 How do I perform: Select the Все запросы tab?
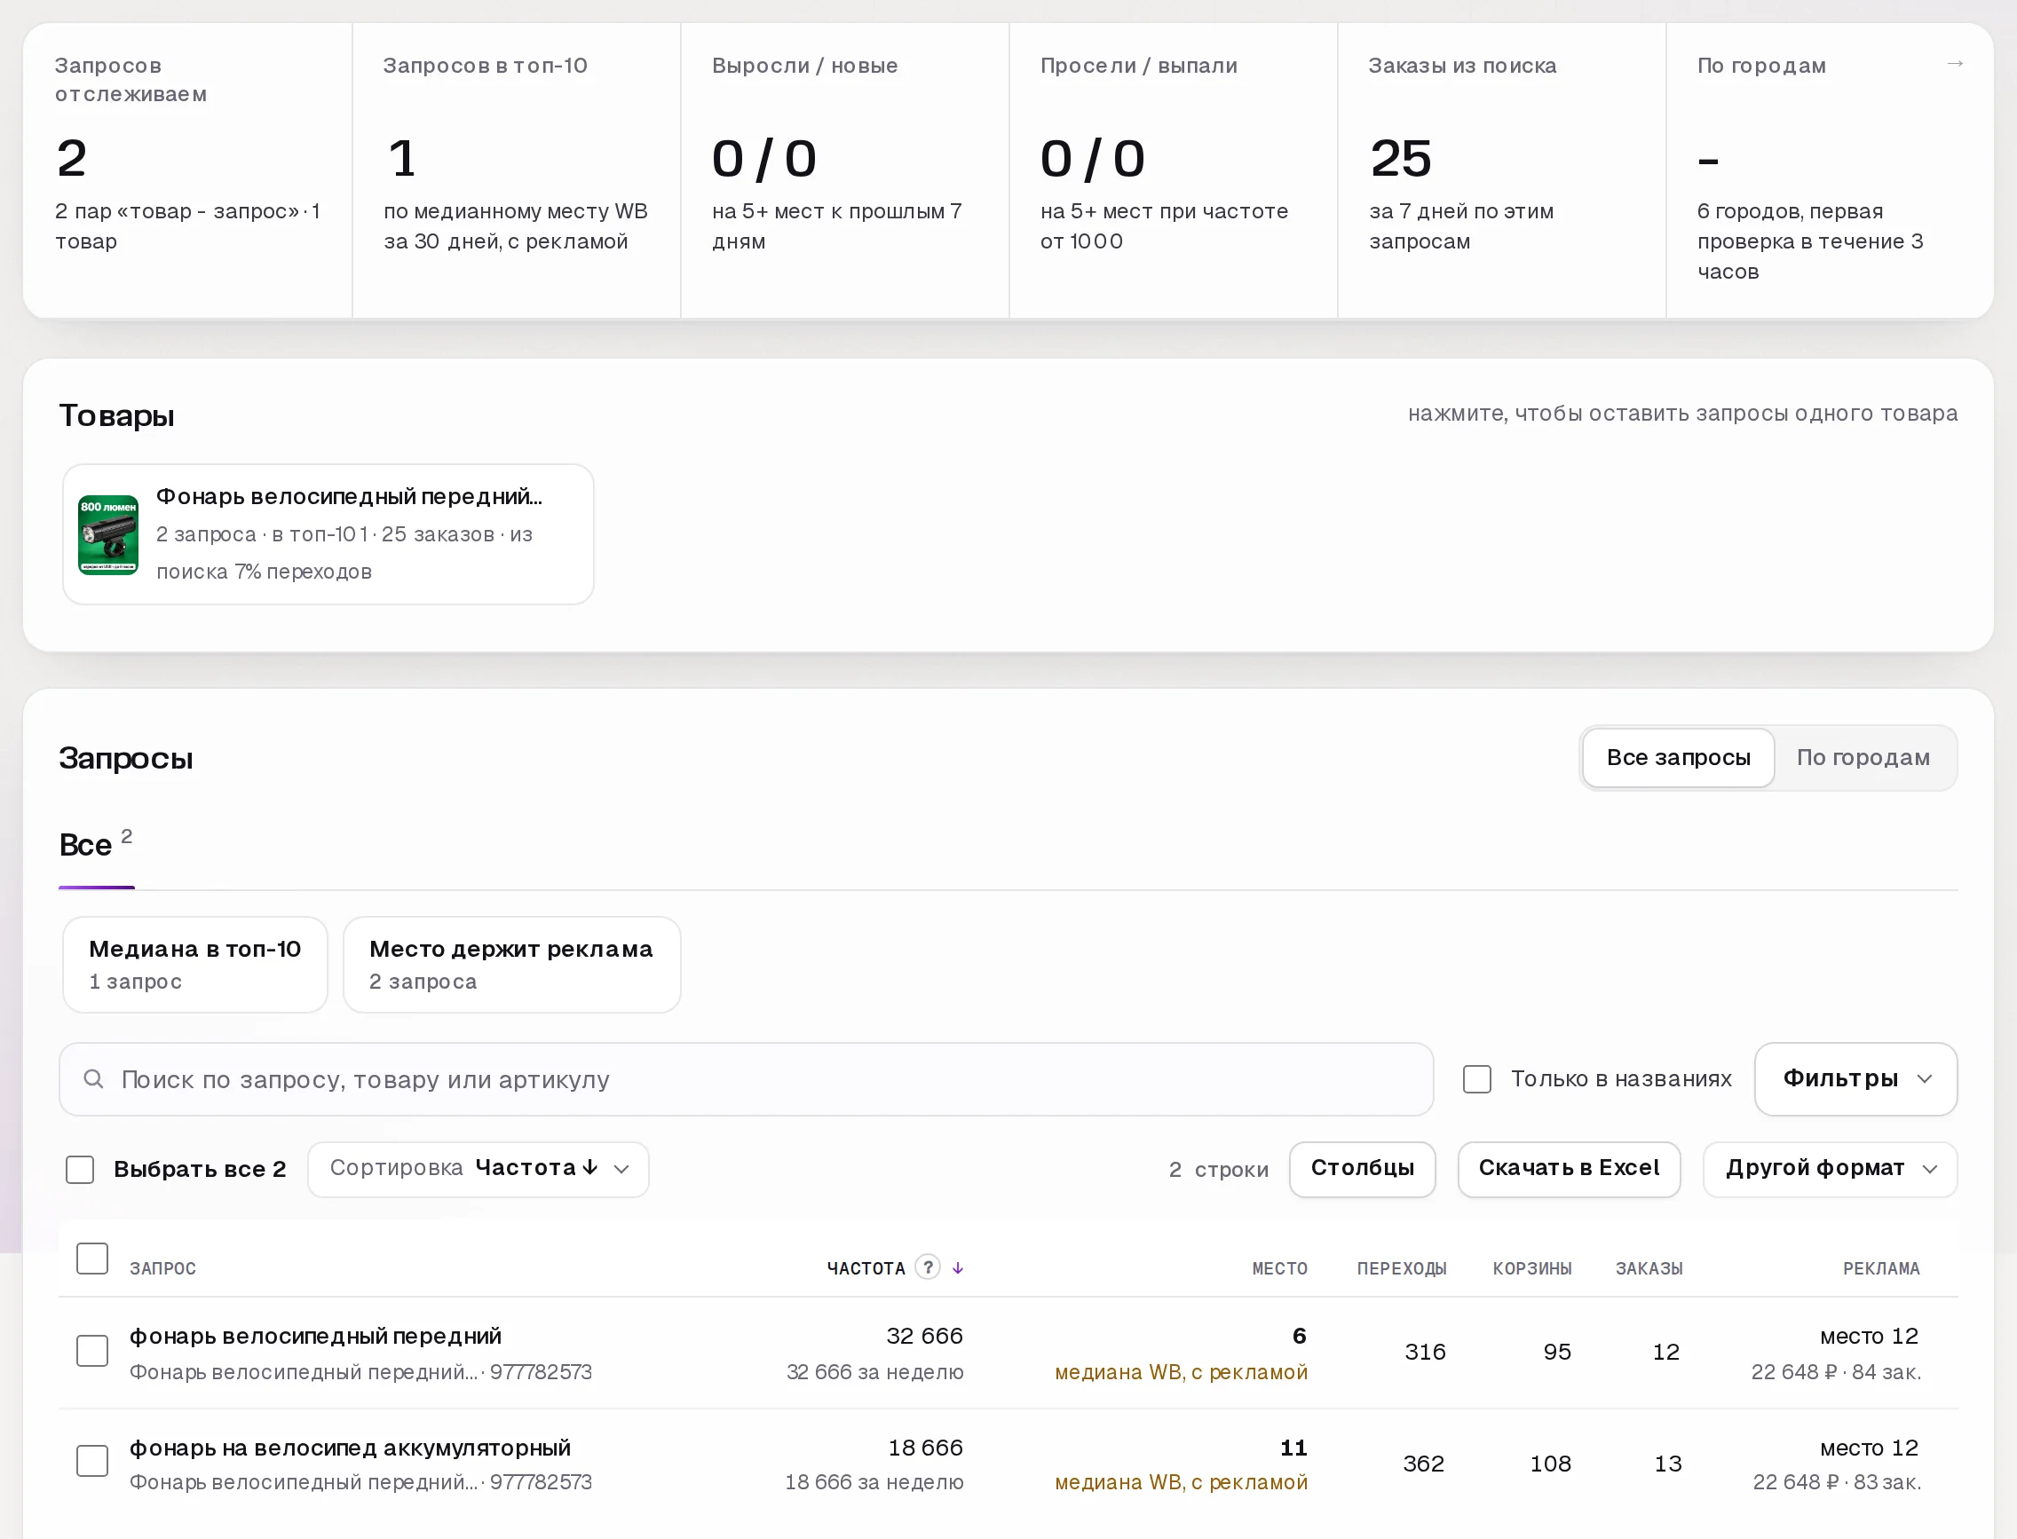(x=1678, y=758)
